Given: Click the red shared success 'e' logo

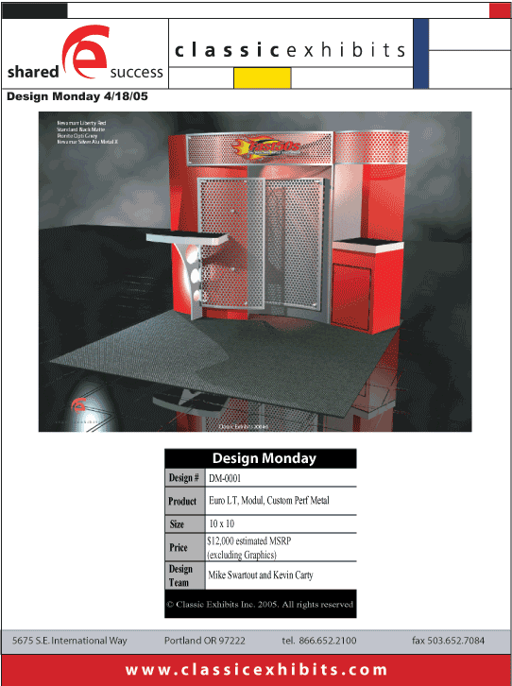Looking at the screenshot, I should point(85,52).
